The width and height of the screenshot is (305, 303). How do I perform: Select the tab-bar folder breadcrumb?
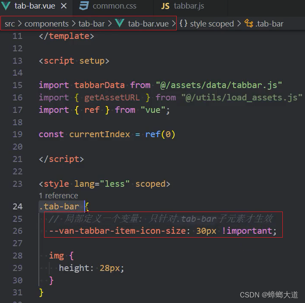[92, 24]
